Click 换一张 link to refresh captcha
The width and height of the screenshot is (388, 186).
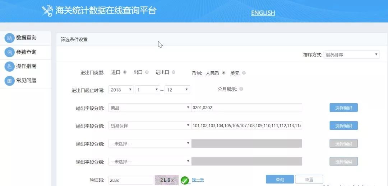pos(198,180)
